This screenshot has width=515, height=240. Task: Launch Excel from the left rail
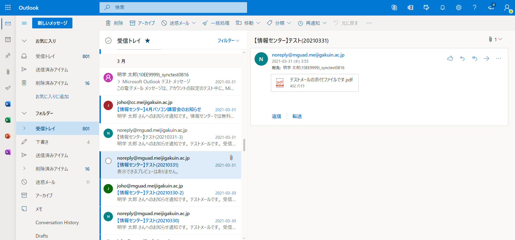(x=8, y=120)
